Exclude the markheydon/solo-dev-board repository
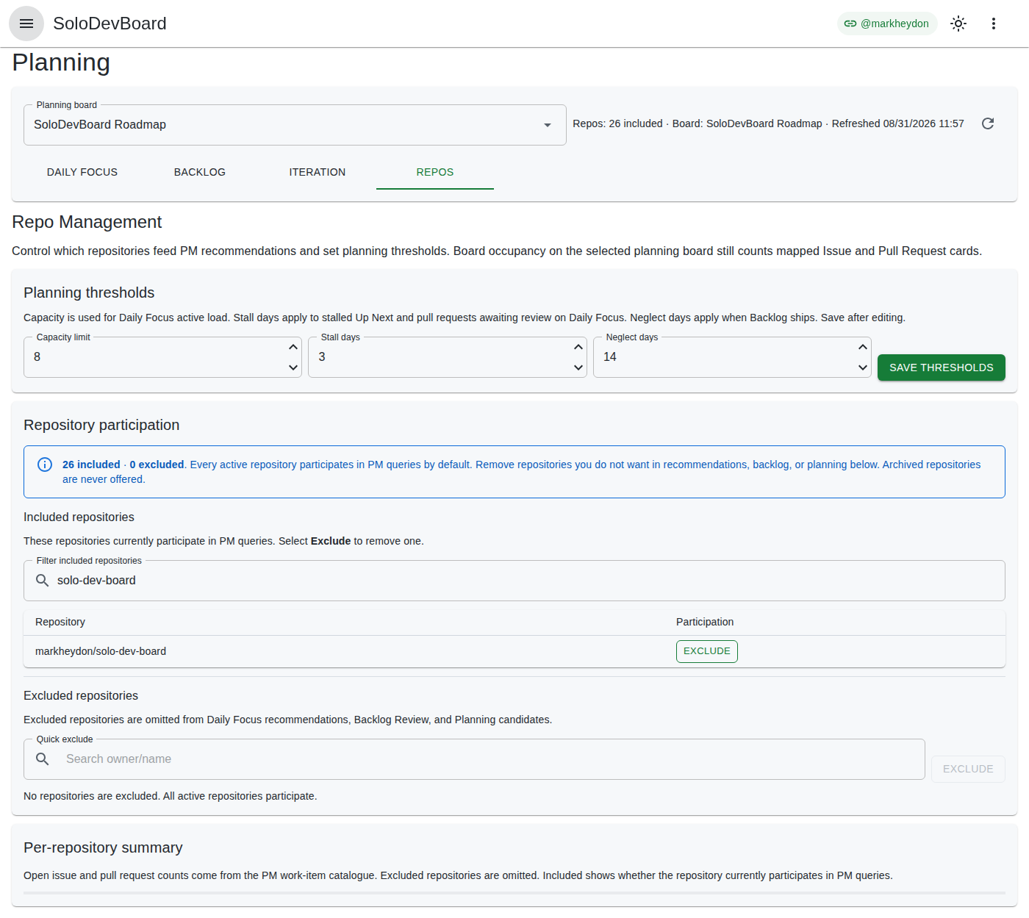This screenshot has height=918, width=1029. 707,651
